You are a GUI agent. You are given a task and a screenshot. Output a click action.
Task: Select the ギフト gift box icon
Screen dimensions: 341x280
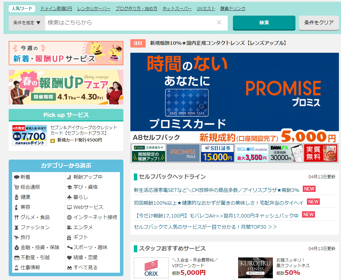pos(69,237)
